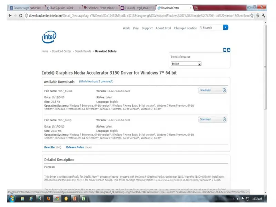The image size is (276, 207).
Task: Click the file name text 'Win7_64.zip'
Action: click(65, 120)
